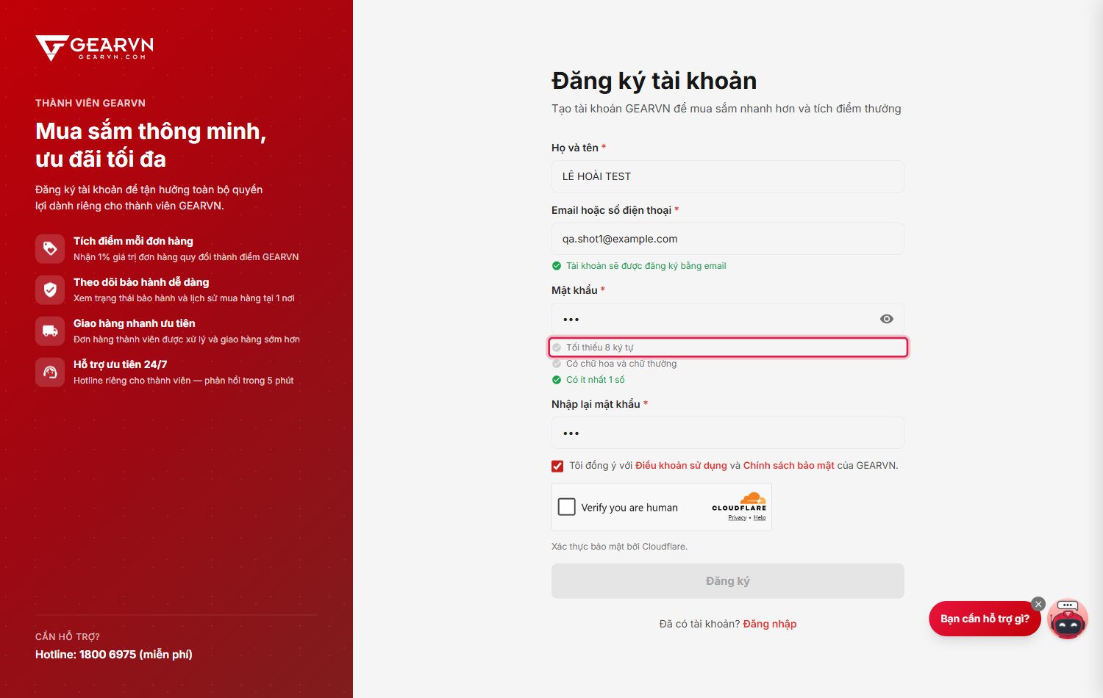1103x698 pixels.
Task: Click grey check beside 'Có chữ hoa và chữ thường'
Action: 557,364
